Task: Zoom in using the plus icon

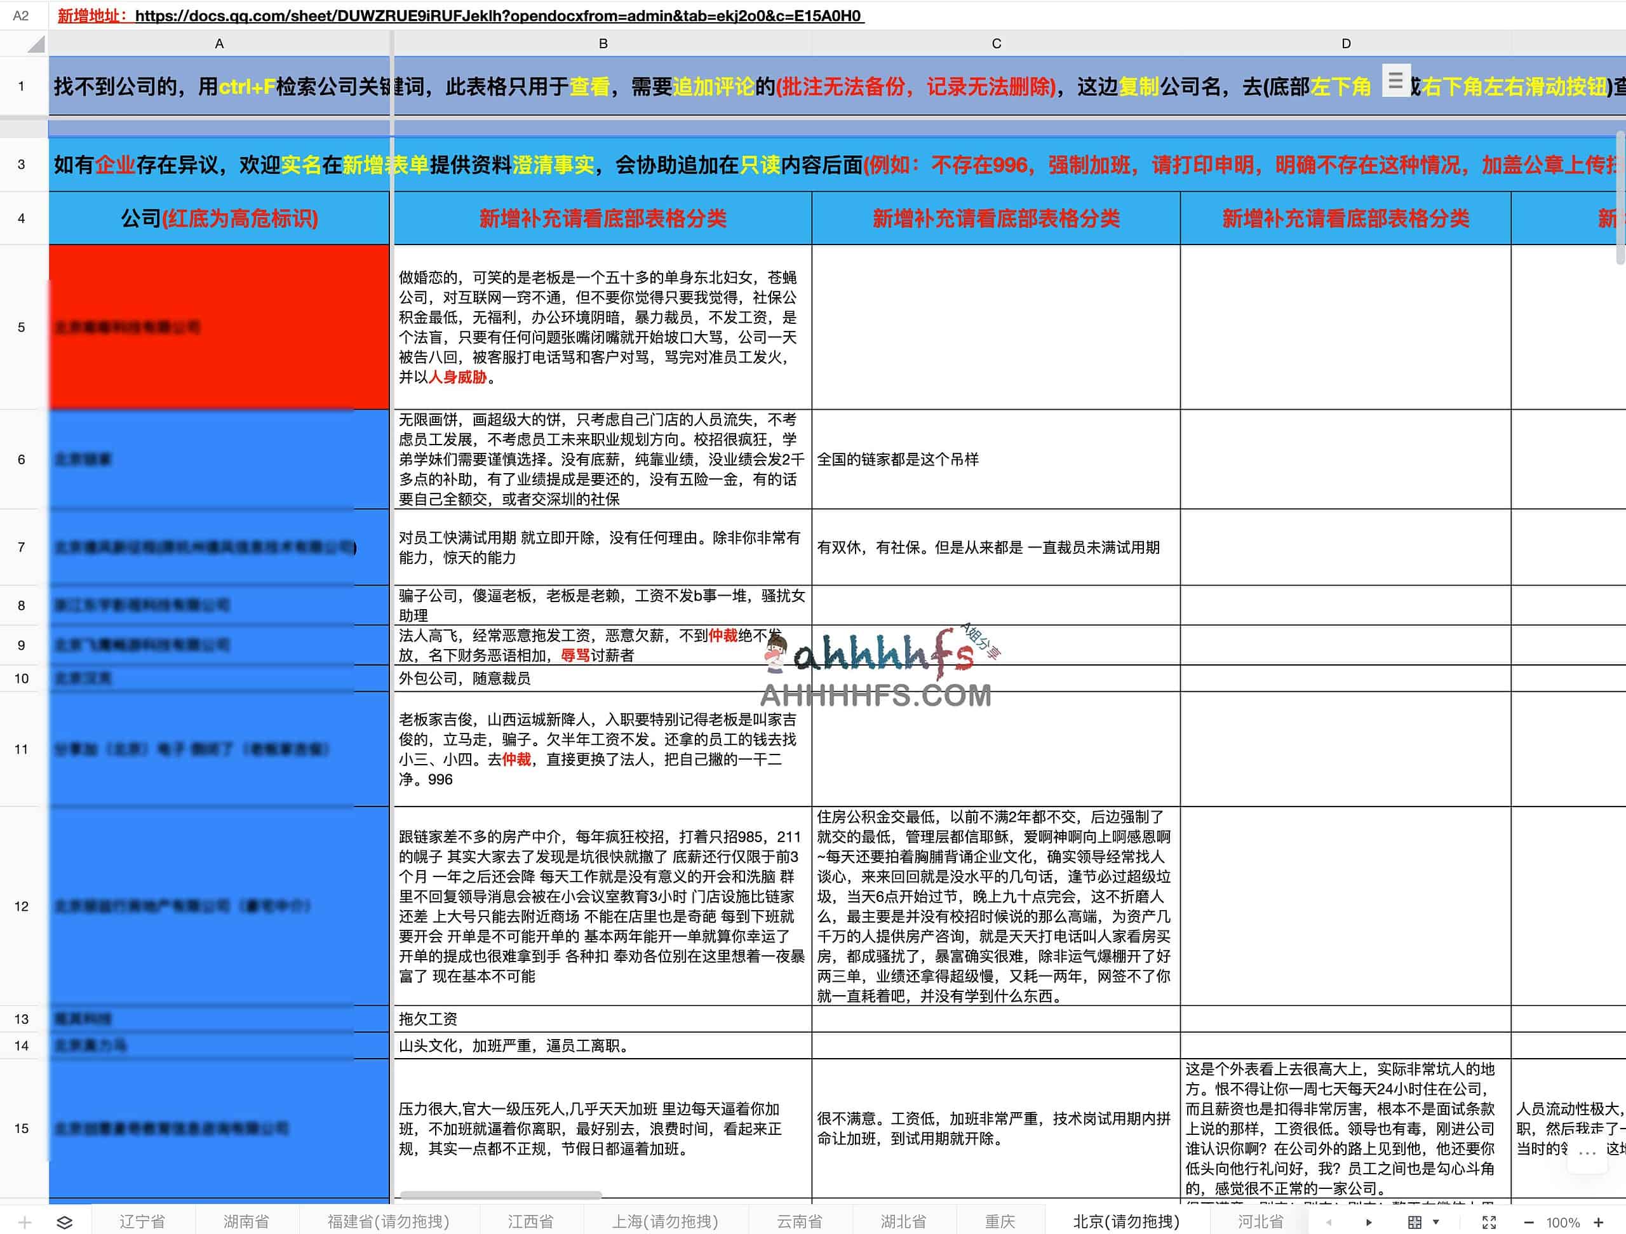Action: click(x=1598, y=1222)
